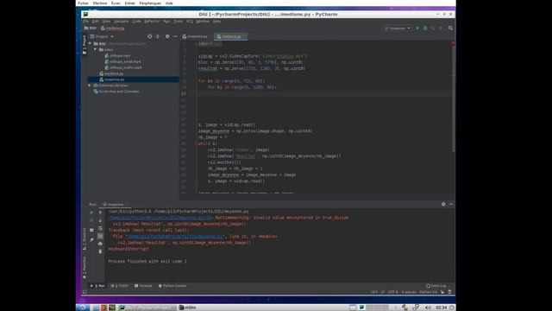
Task: Place cursor on empty editor line 10
Action: [324, 93]
